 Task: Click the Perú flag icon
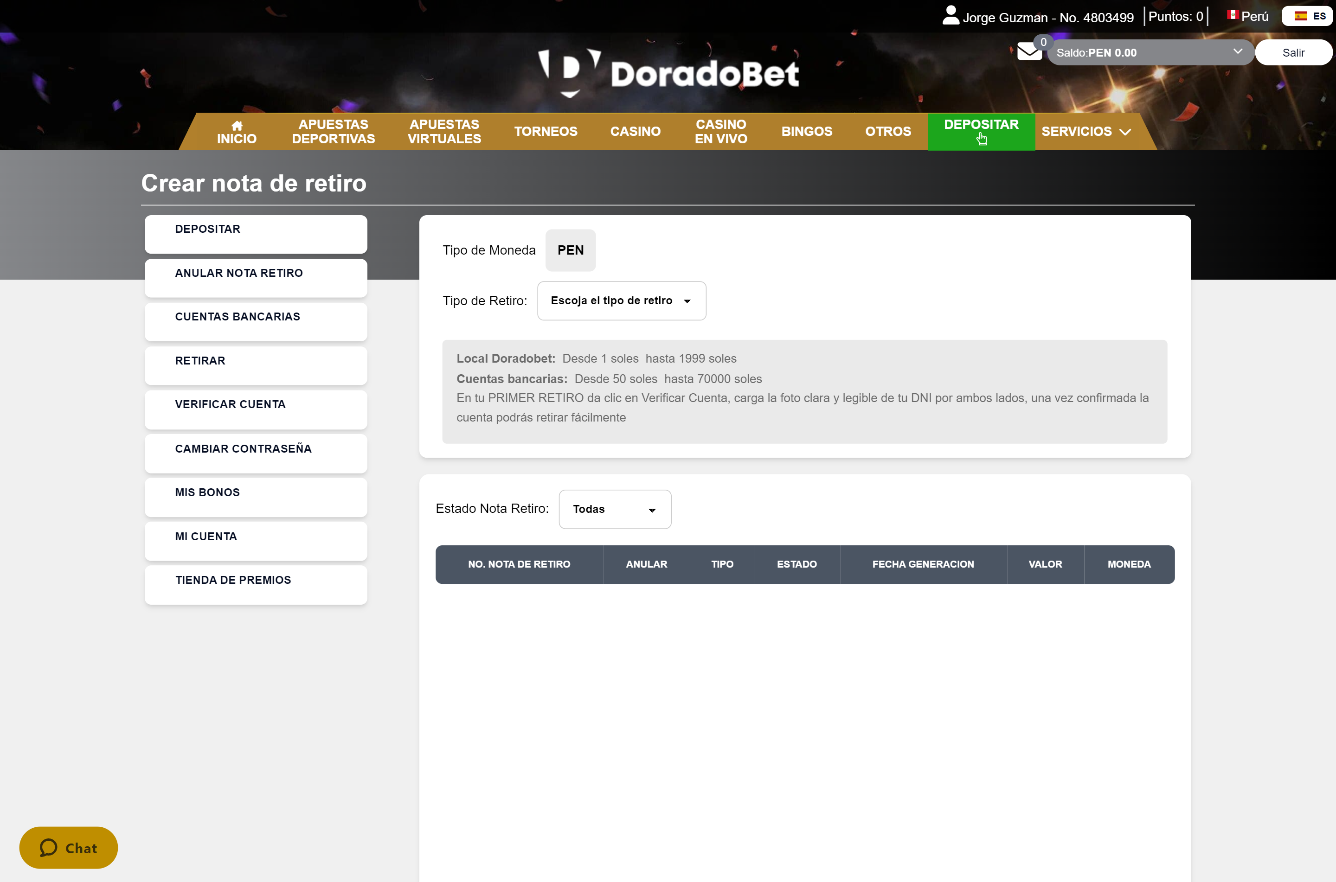point(1233,15)
